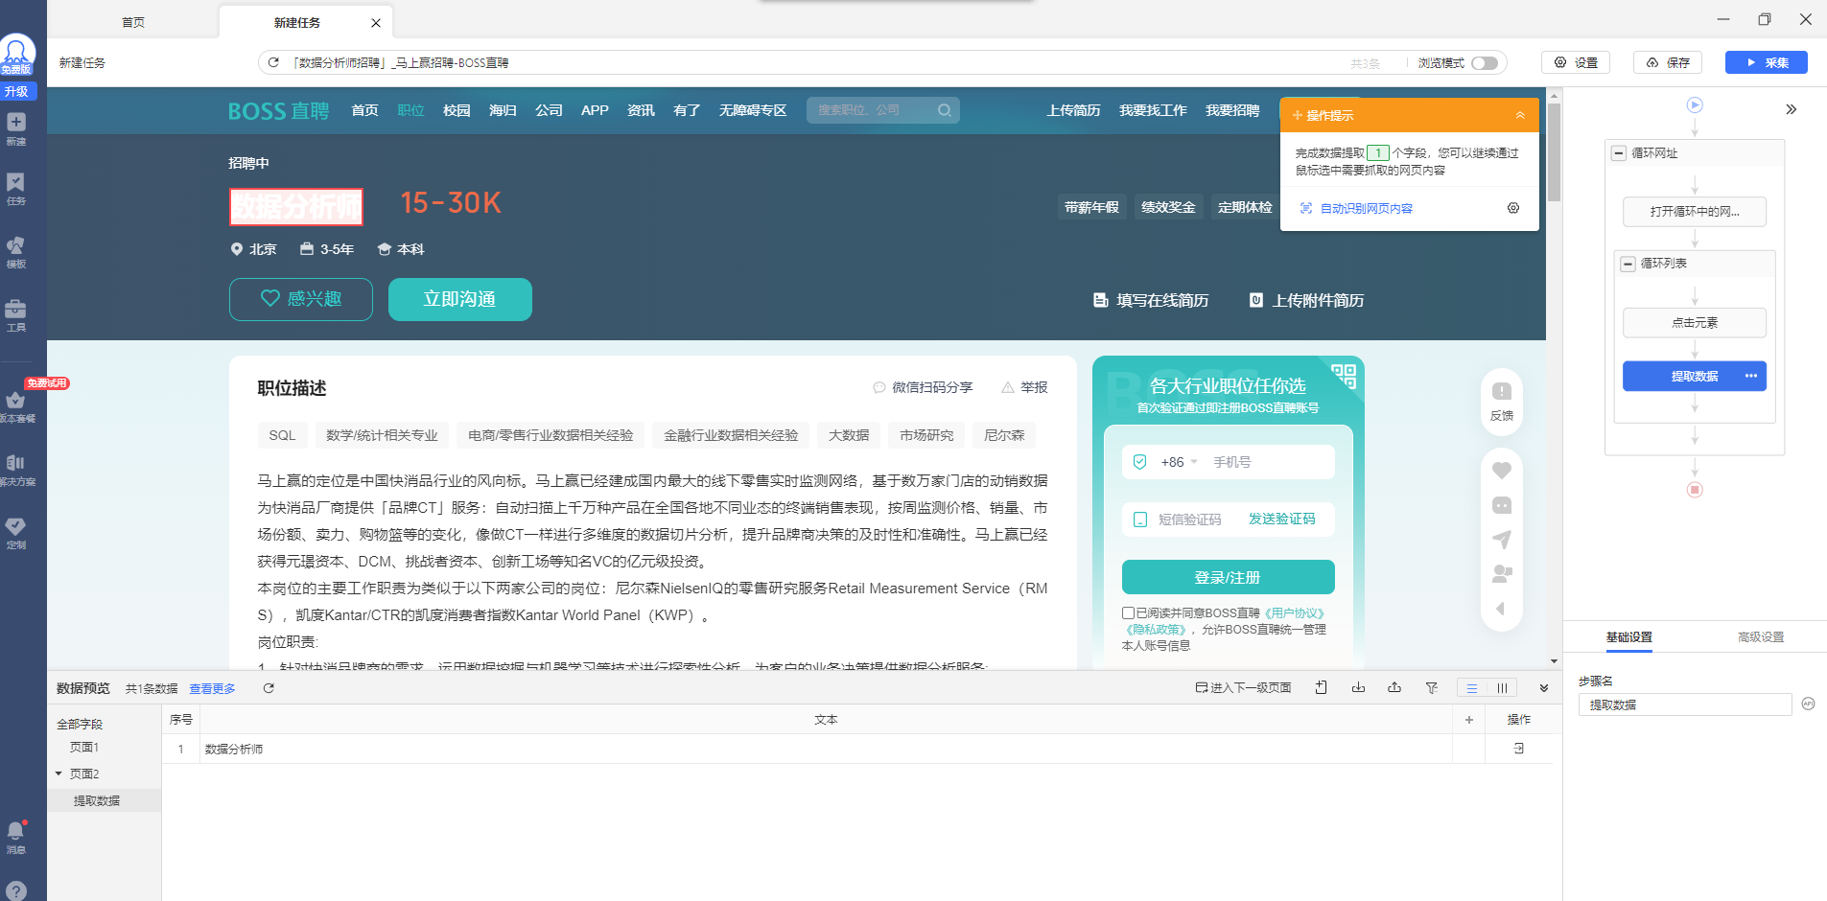The width and height of the screenshot is (1827, 901).
Task: Click 发送验证码 link
Action: pos(1282,520)
